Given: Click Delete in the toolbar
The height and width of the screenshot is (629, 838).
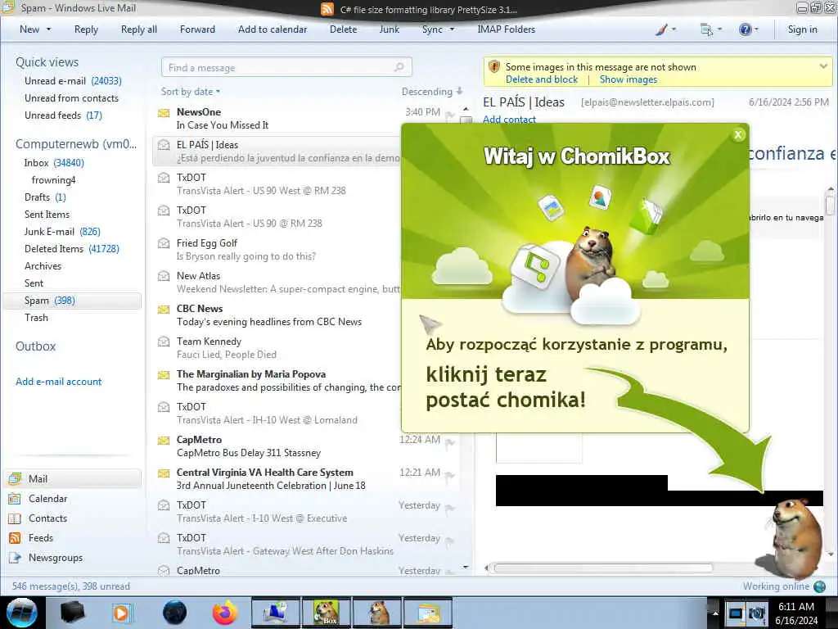Looking at the screenshot, I should (343, 29).
